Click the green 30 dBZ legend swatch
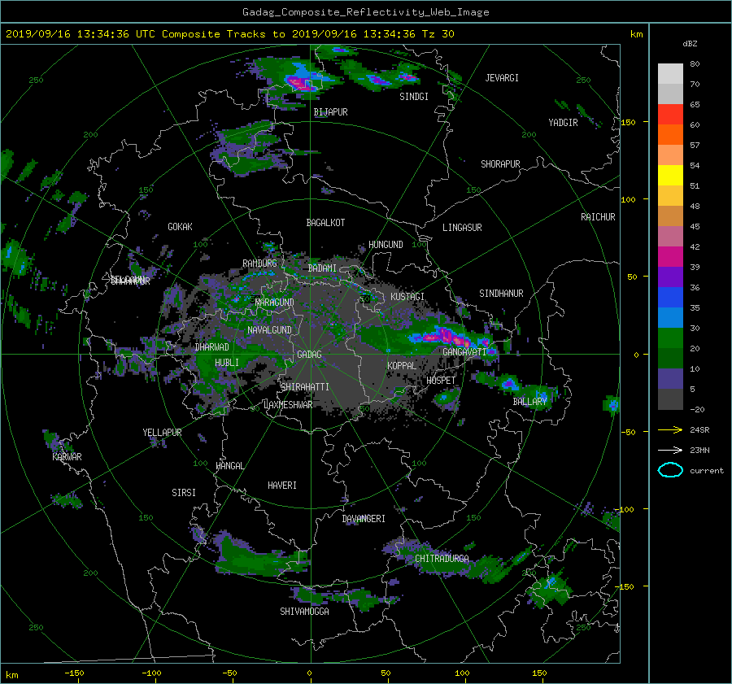This screenshot has height=684, width=732. 670,338
